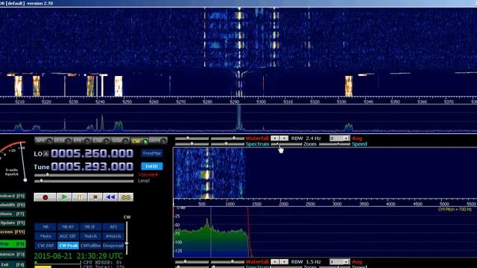This screenshot has width=477, height=268.
Task: Enable AFC automatic frequency control
Action: click(x=113, y=227)
